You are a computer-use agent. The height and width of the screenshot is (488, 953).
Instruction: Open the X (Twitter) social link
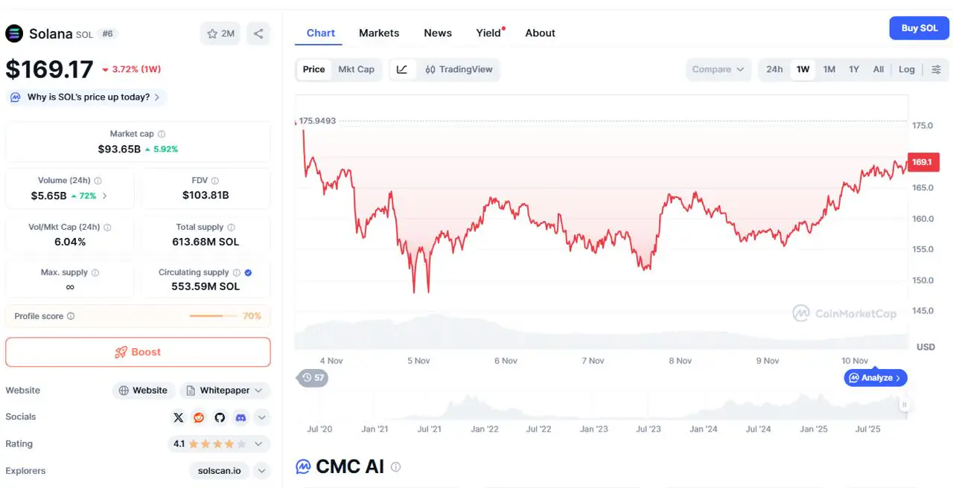[178, 417]
